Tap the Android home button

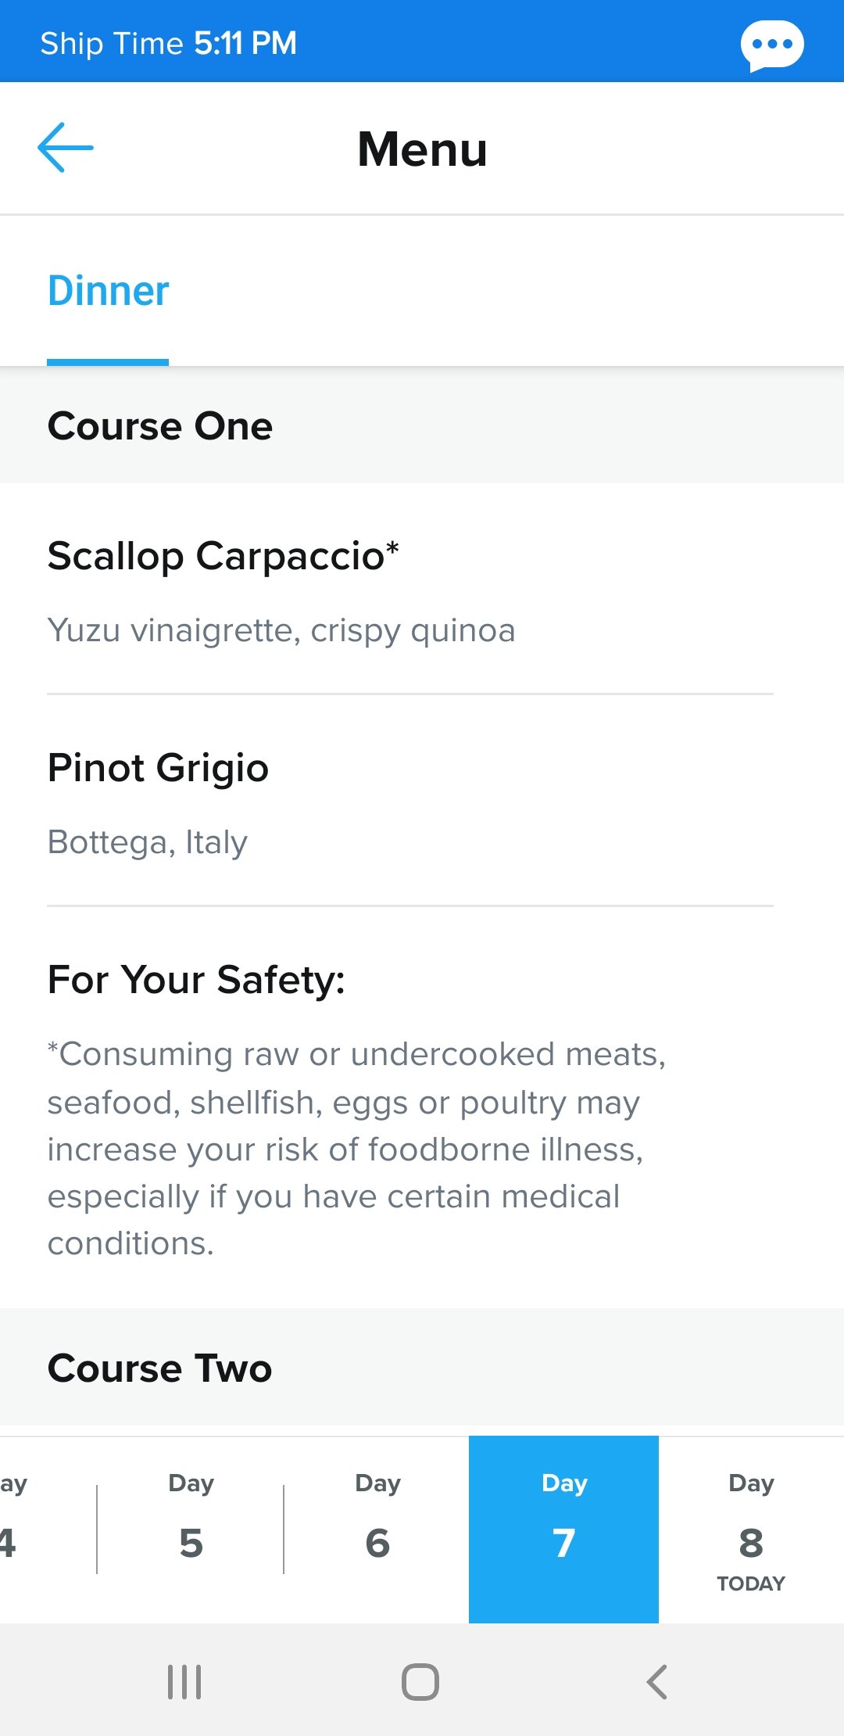pyautogui.click(x=420, y=1682)
